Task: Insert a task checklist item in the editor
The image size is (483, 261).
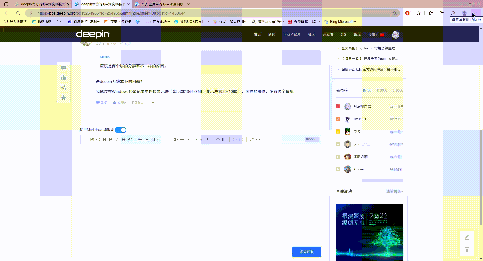Action: tap(153, 140)
